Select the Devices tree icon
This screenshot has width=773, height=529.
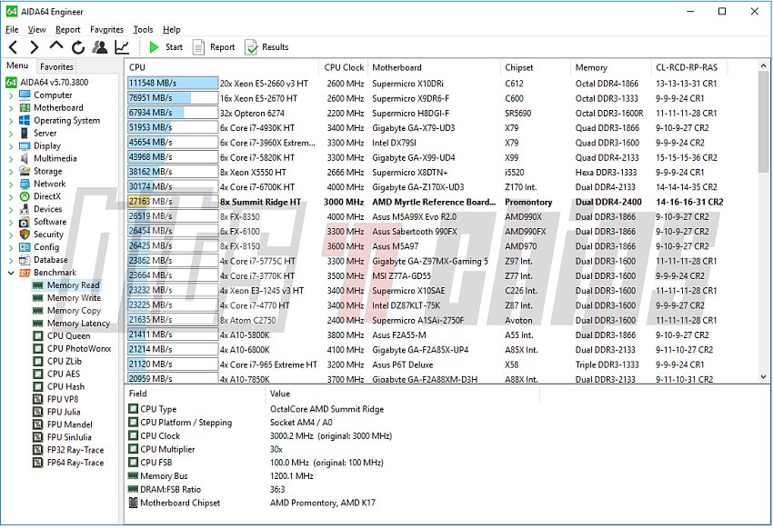[25, 209]
